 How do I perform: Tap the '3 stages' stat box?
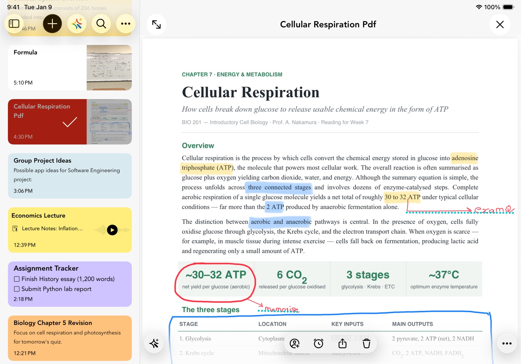coord(368,279)
